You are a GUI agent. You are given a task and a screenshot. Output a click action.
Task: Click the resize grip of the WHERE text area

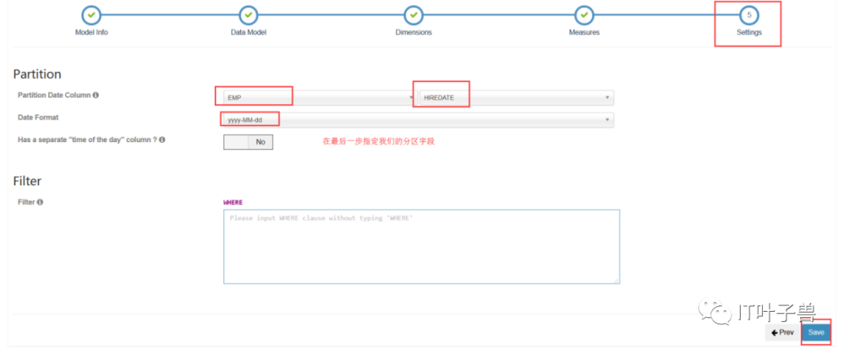coord(617,280)
